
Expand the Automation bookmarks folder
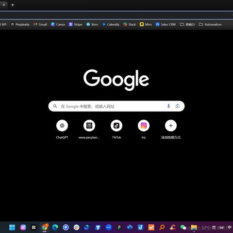tap(210, 24)
